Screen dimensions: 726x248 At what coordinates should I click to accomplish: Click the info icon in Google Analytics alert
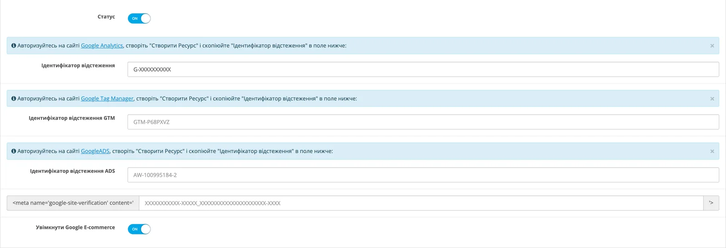[14, 46]
